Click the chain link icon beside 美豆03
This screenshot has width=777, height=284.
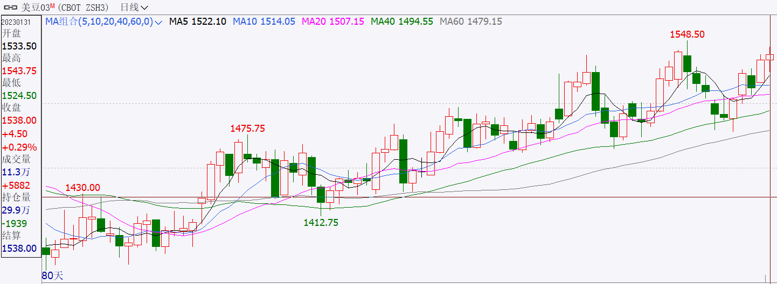pos(11,8)
